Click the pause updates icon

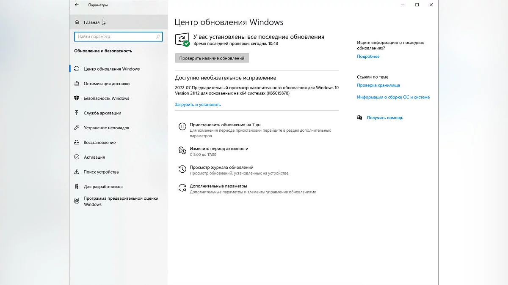point(182,126)
